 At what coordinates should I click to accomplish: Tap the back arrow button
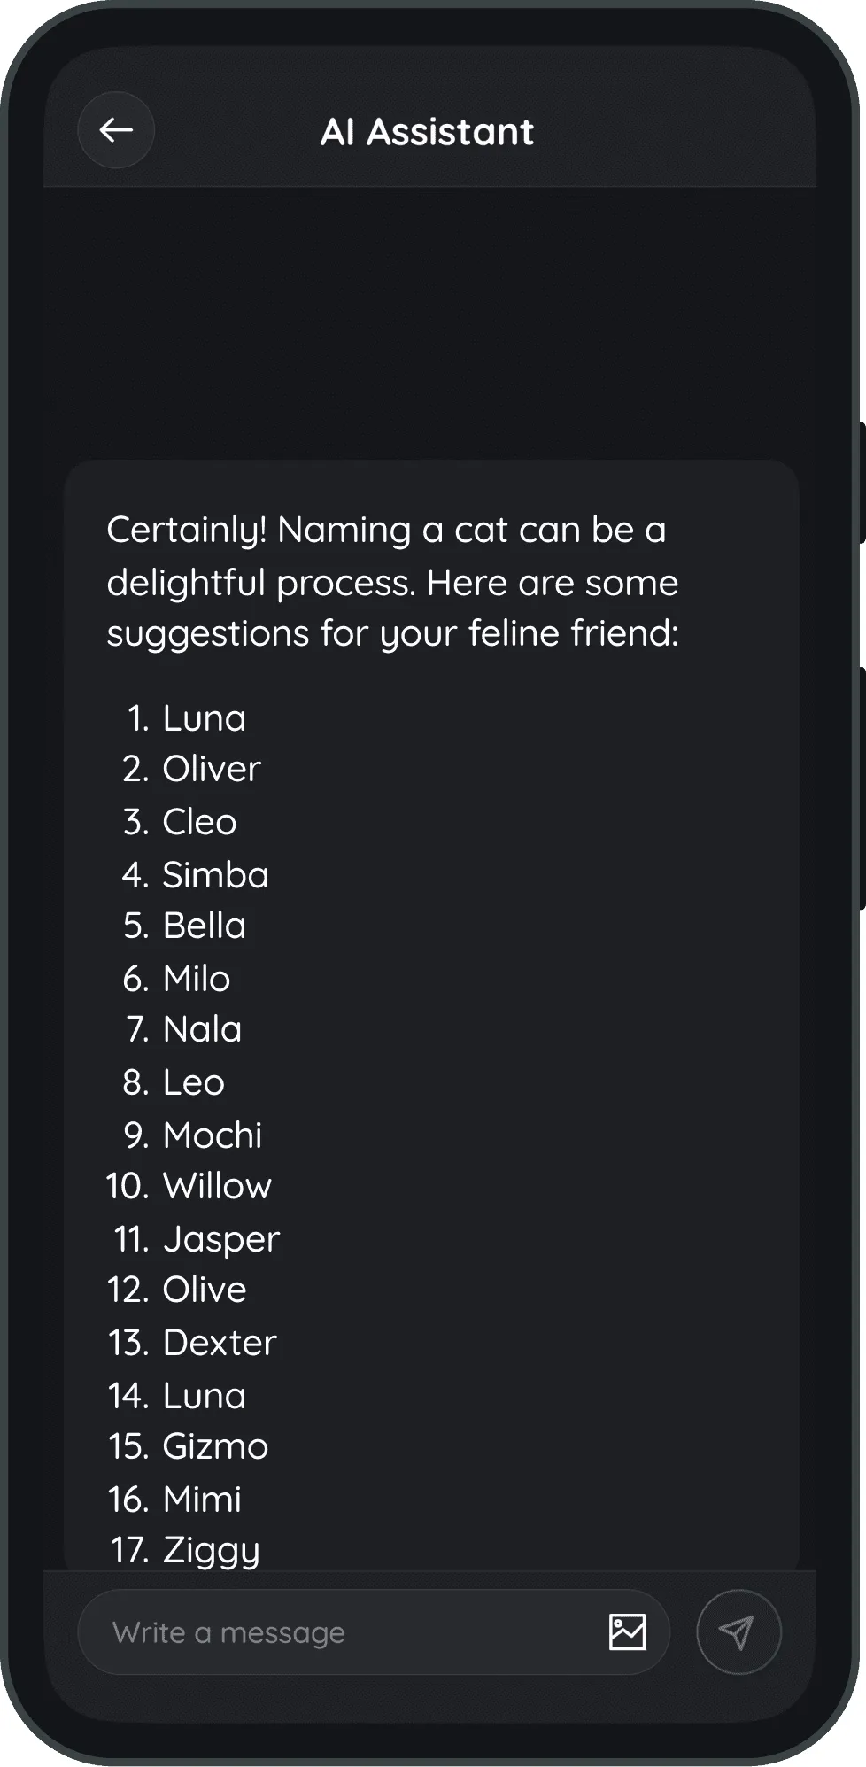click(116, 131)
